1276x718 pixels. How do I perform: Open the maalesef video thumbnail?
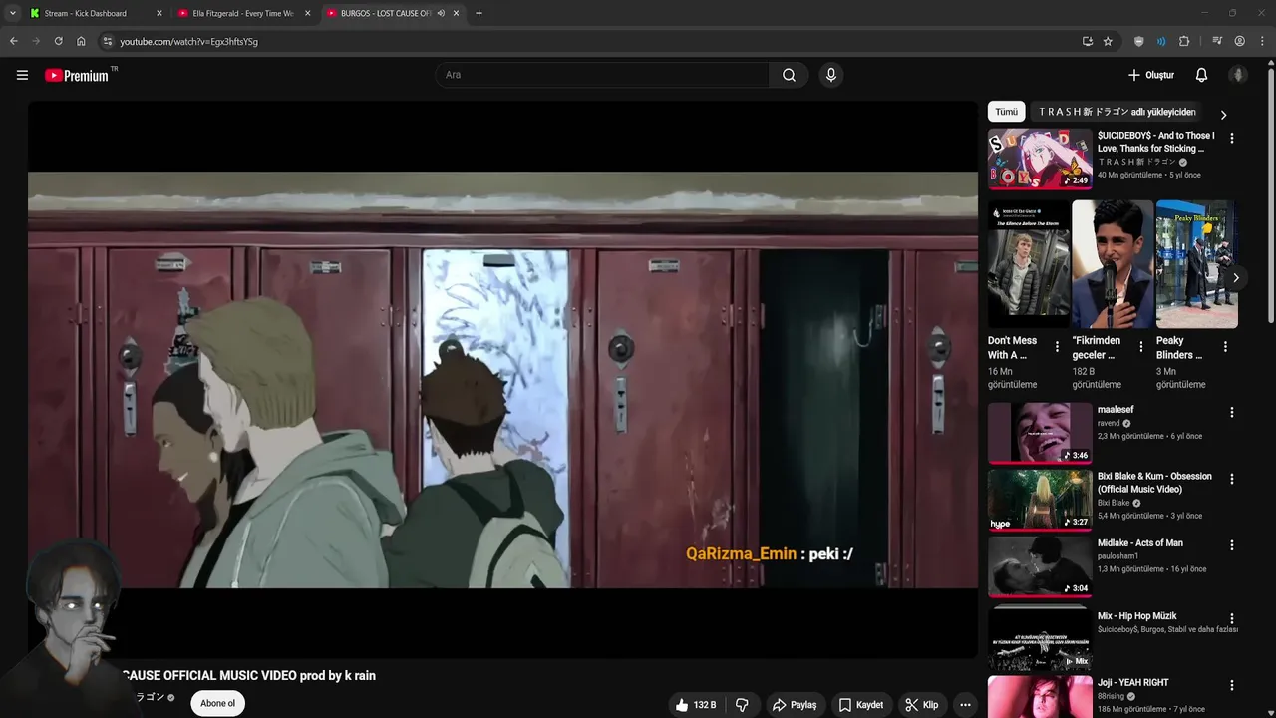1040,433
